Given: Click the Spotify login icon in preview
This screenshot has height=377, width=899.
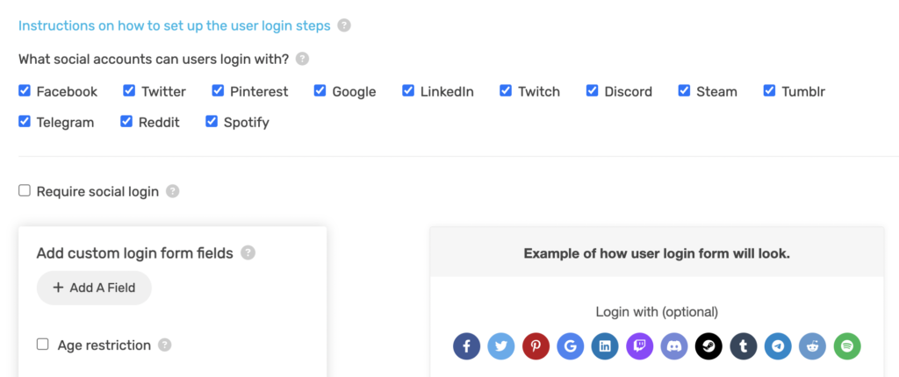Looking at the screenshot, I should point(847,346).
